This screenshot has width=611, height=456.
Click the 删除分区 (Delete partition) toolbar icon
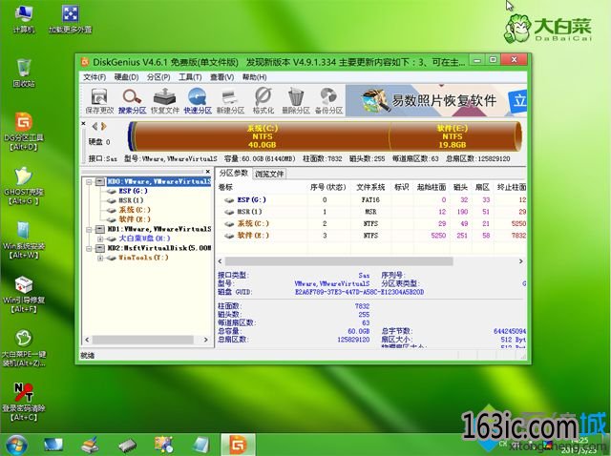click(296, 100)
